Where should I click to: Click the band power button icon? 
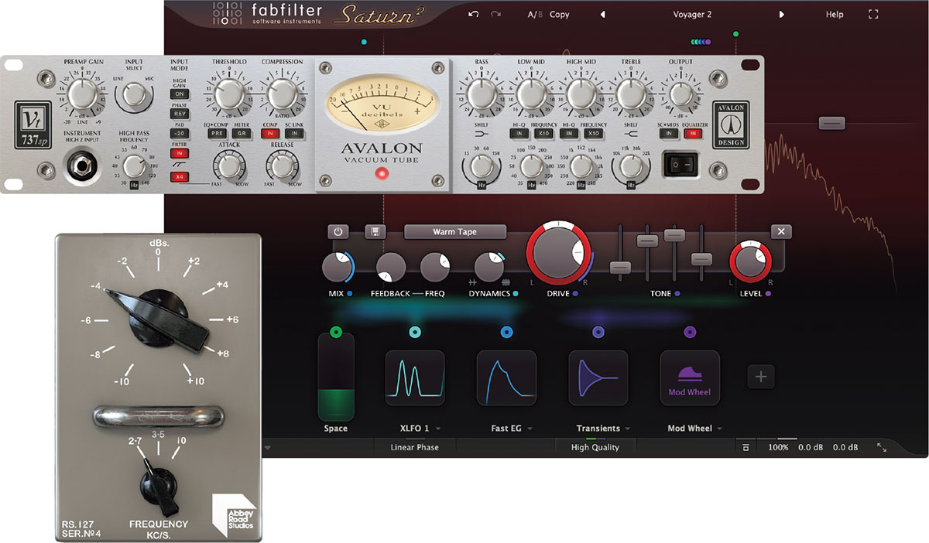[338, 231]
